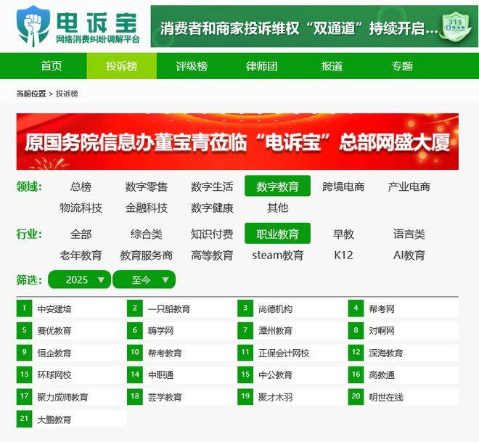Image resolution: width=479 pixels, height=442 pixels.
Task: Select AI教育 industry filter
Action: 409,255
